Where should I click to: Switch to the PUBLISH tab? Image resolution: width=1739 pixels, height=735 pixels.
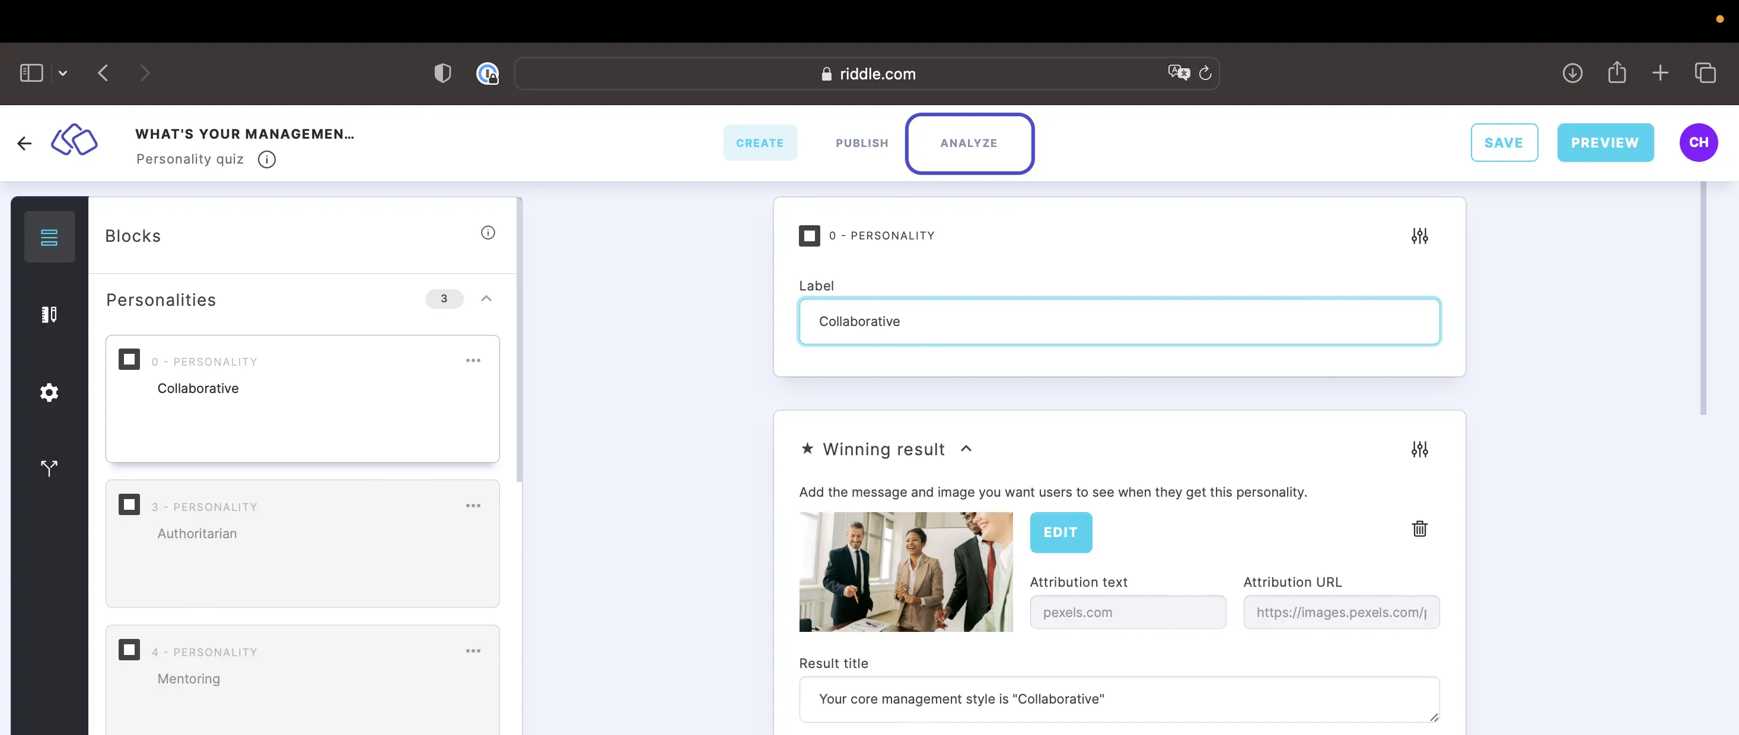[x=863, y=142]
